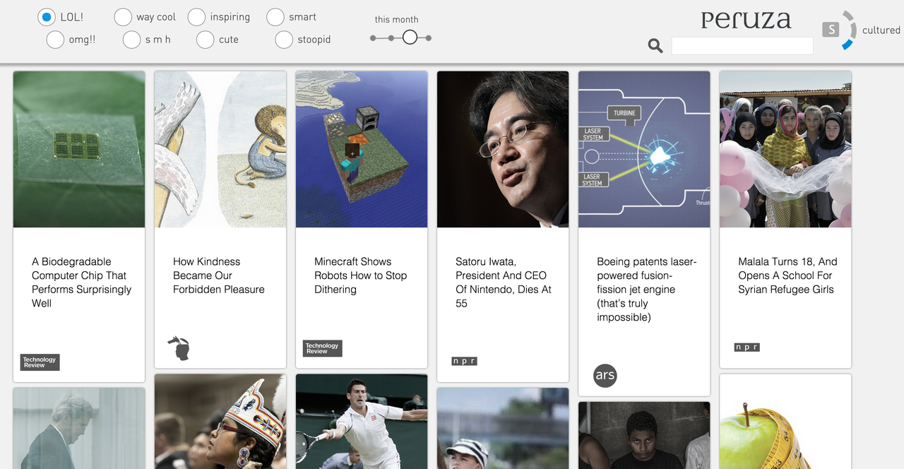The height and width of the screenshot is (469, 904).
Task: Click the npr logo under Malala article
Action: pos(747,347)
